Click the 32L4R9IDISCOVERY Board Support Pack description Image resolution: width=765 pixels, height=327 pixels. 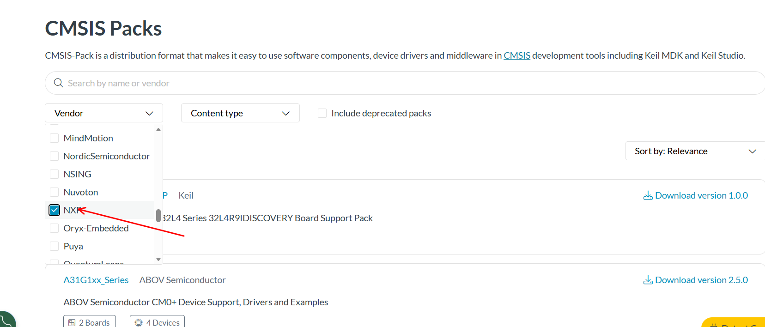268,218
